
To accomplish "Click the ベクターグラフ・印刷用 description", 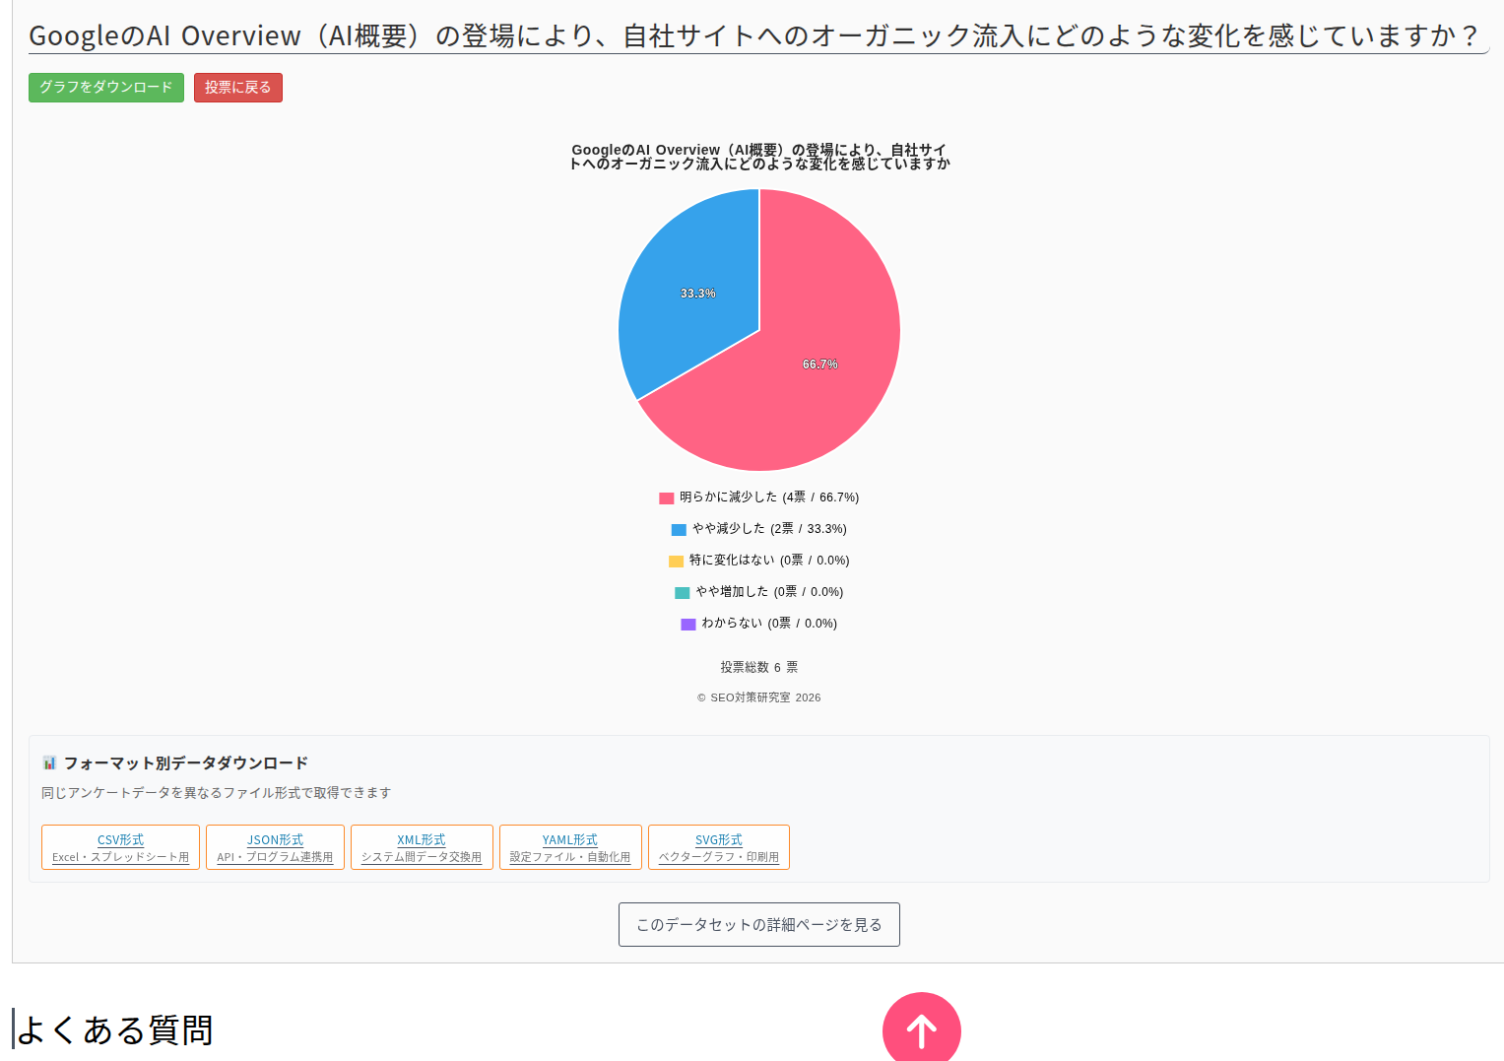I will (719, 857).
